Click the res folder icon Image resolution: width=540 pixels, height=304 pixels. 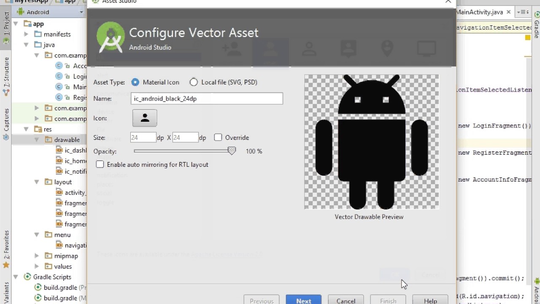click(x=38, y=129)
